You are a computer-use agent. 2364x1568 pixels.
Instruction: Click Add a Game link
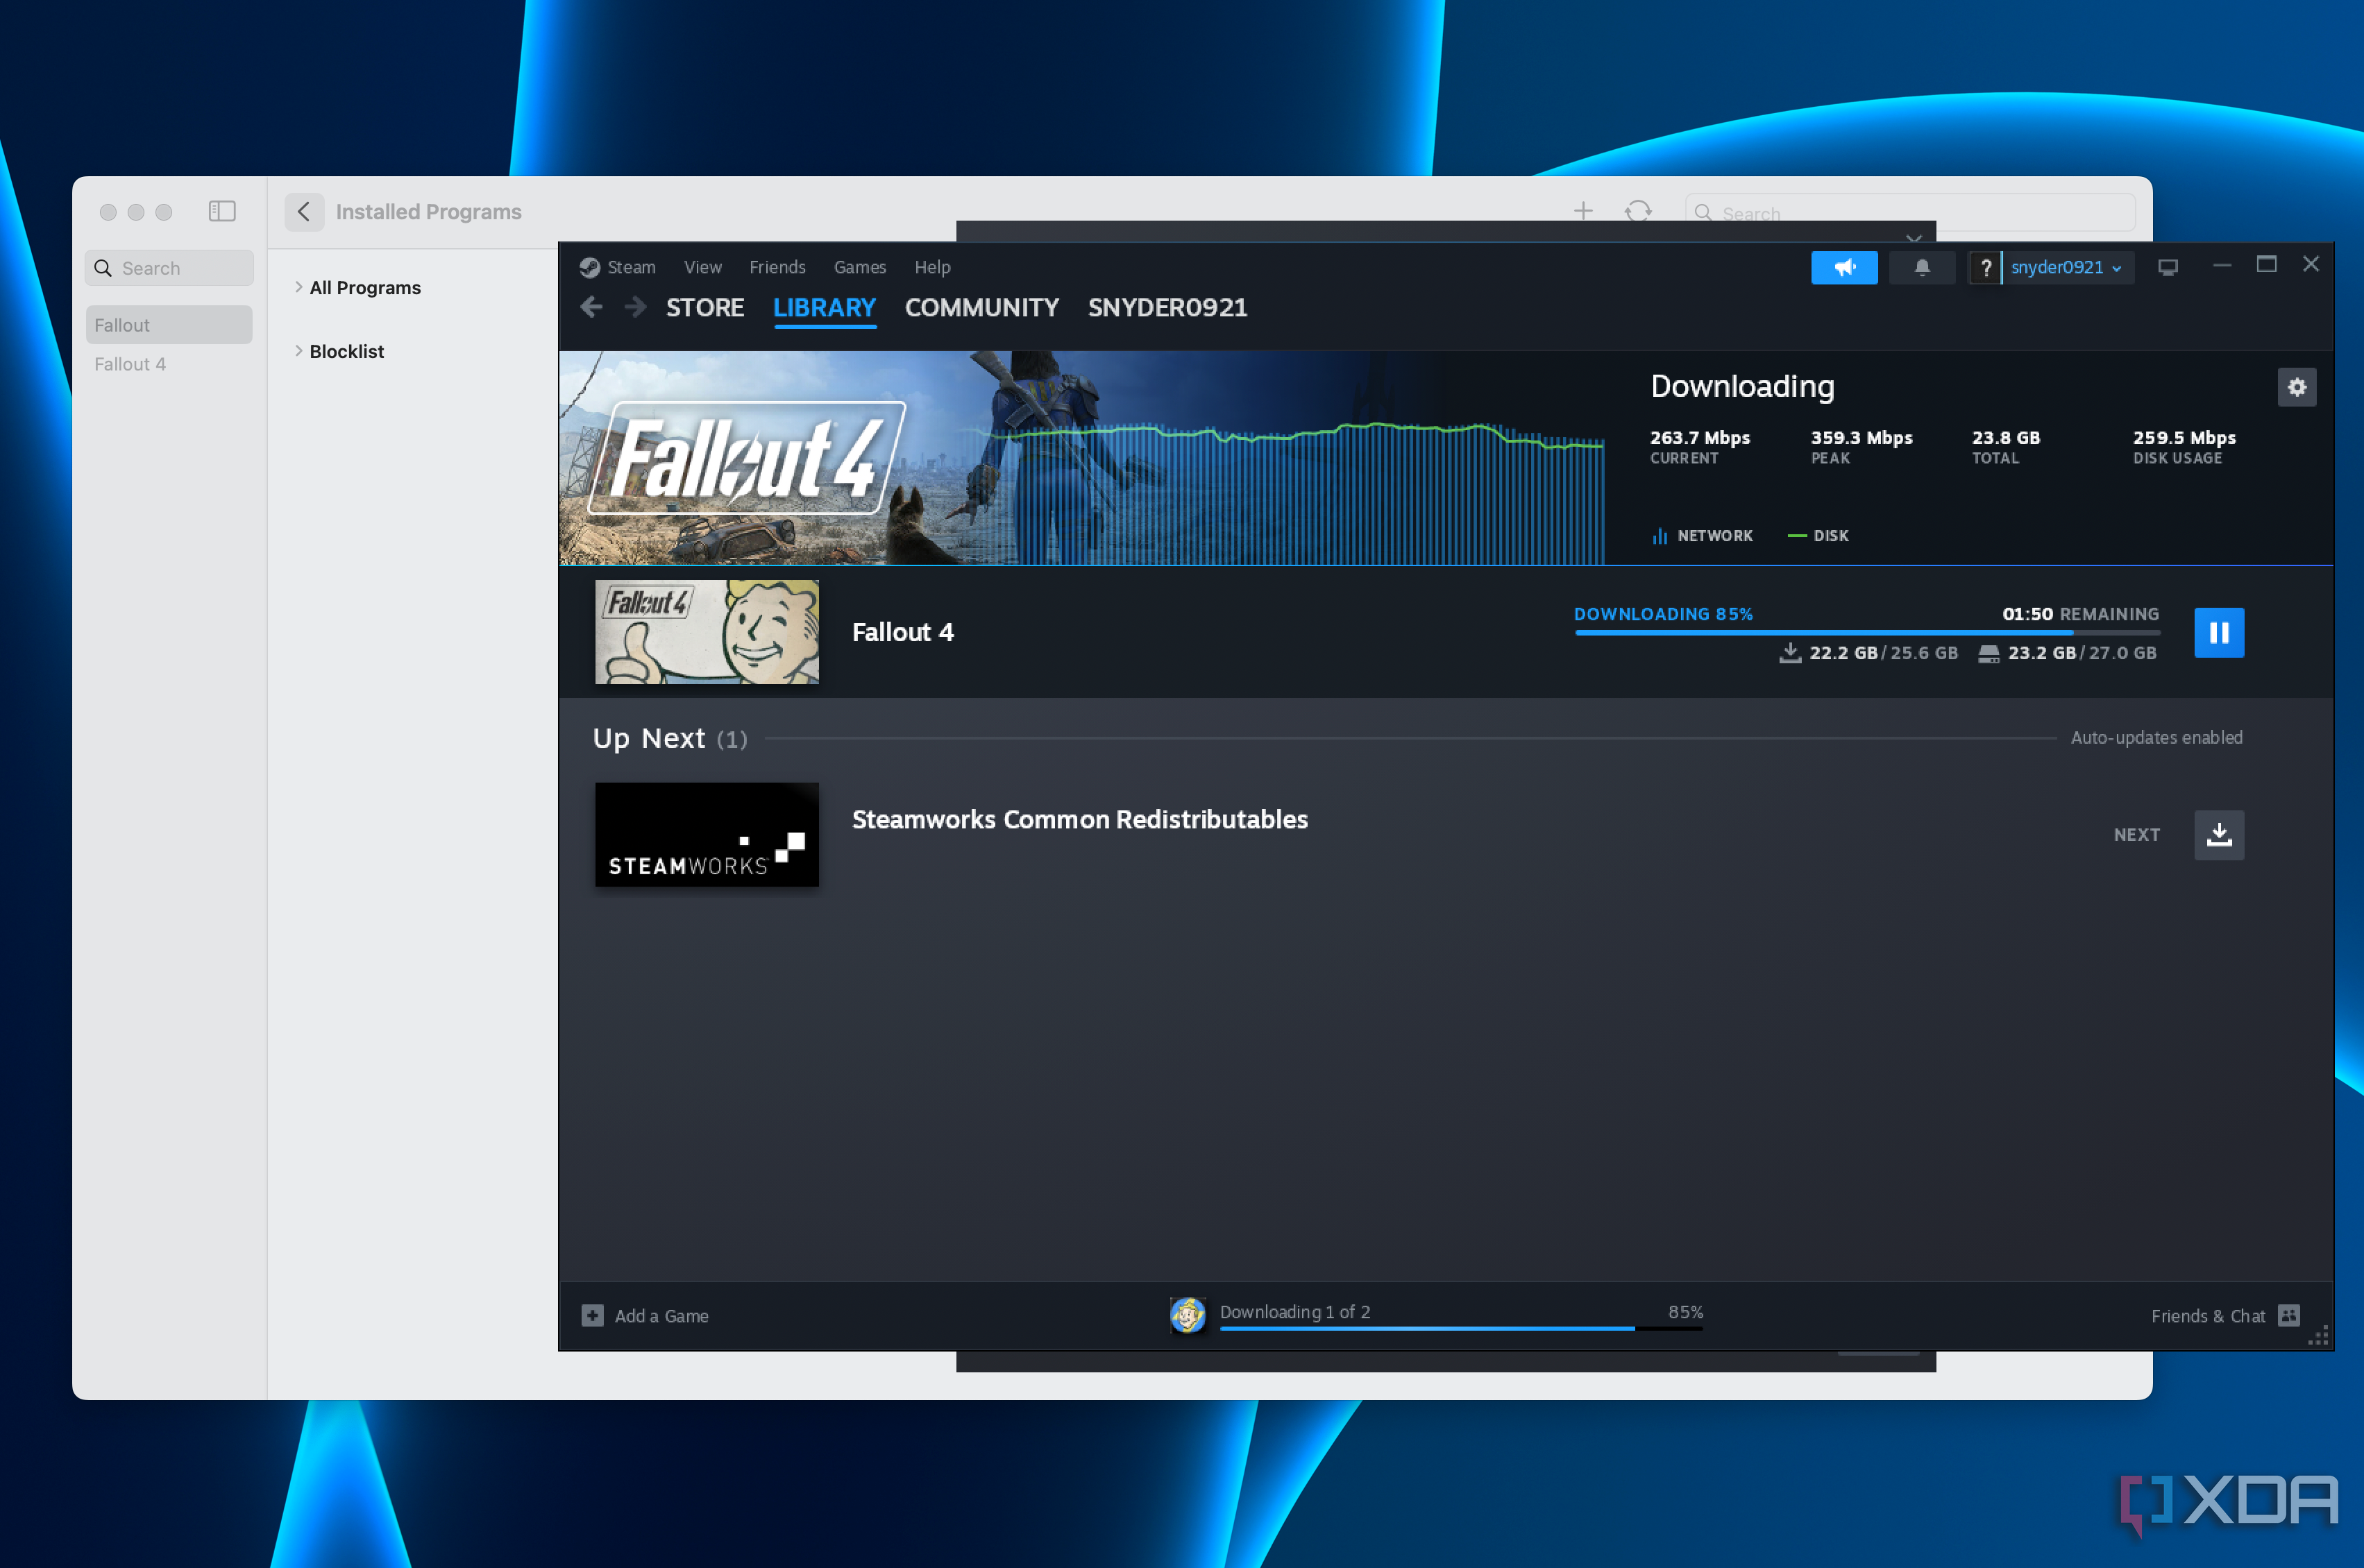point(661,1316)
